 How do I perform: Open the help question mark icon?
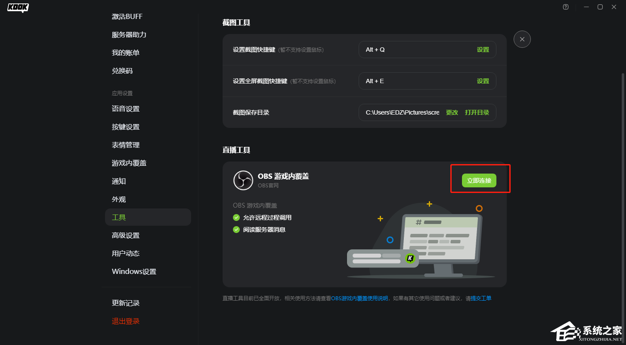[565, 7]
